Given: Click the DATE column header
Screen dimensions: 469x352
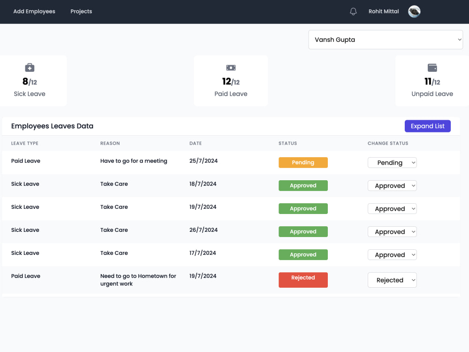Looking at the screenshot, I should click(x=196, y=143).
